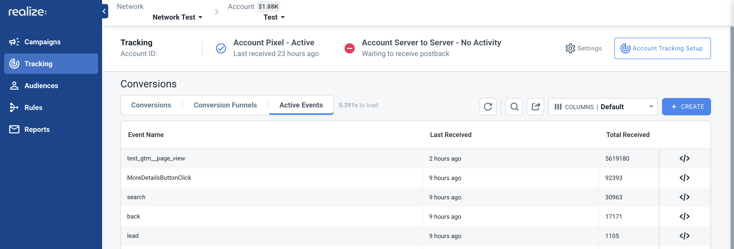
Task: Click the Account Pixel active checkmark icon
Action: (221, 48)
